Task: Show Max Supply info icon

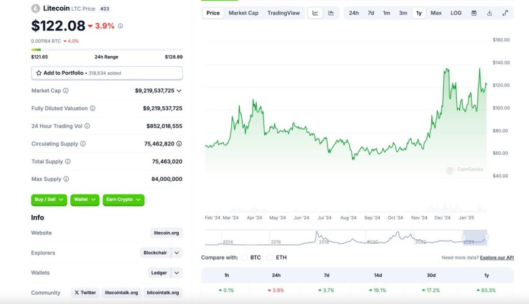Action: 66,179
